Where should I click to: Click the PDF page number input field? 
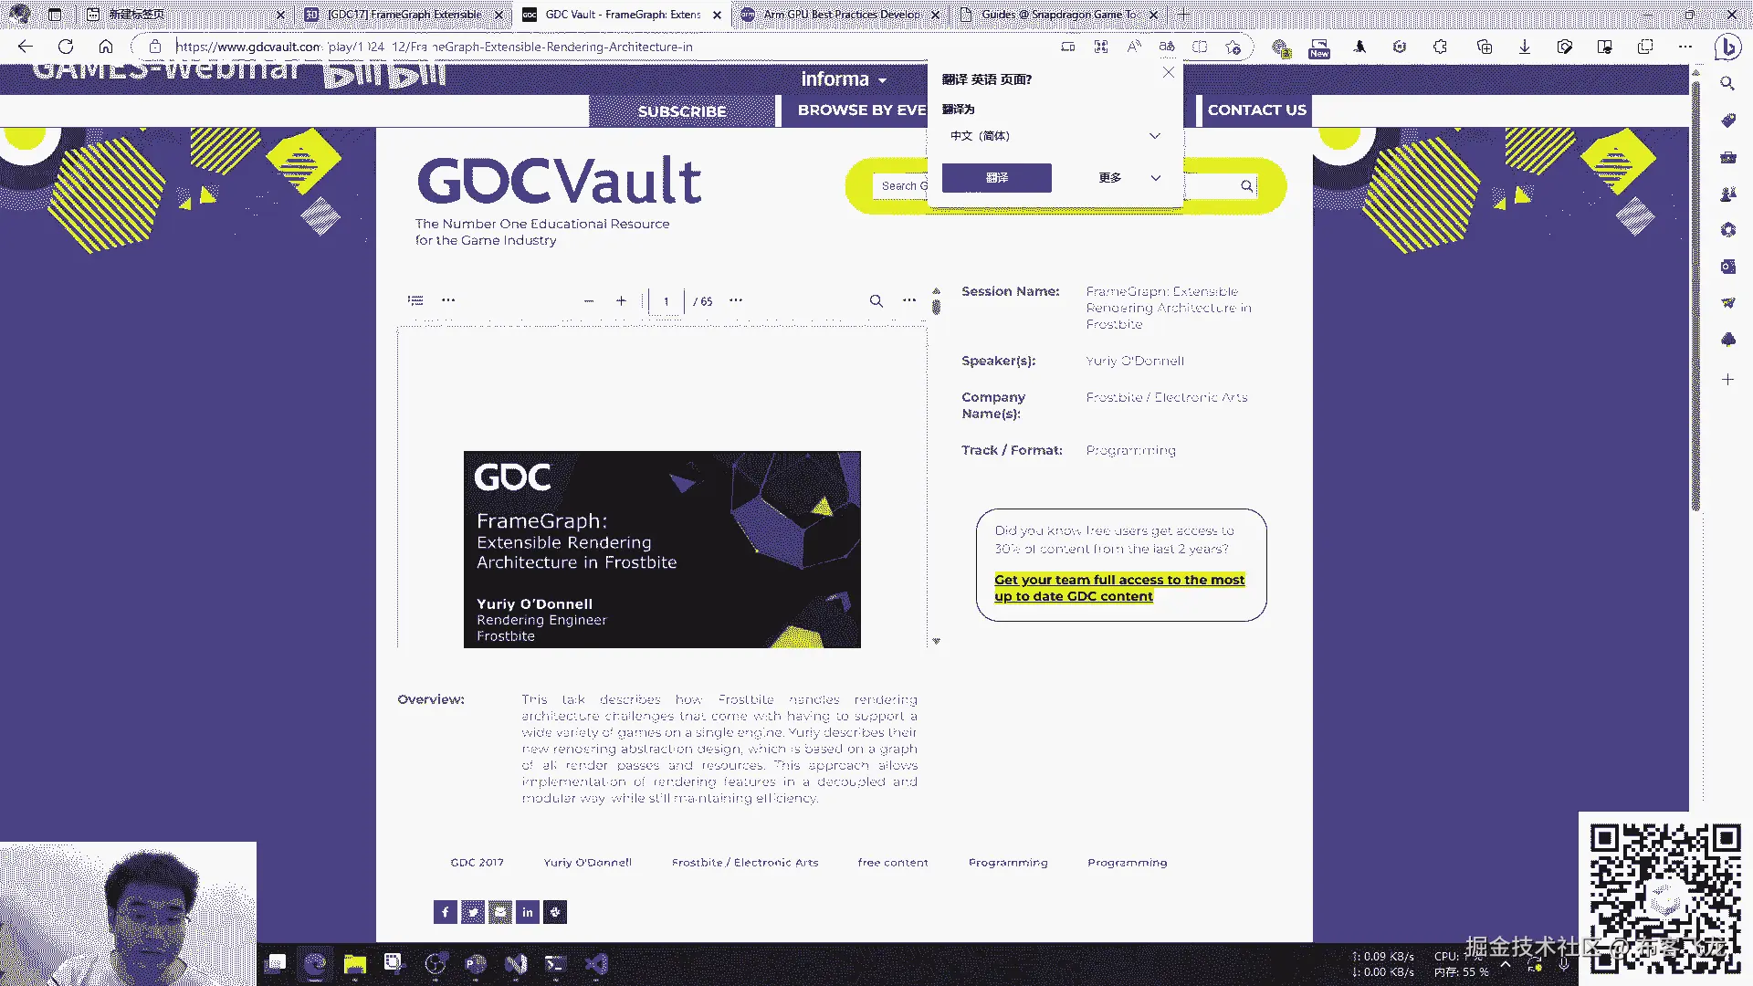point(666,301)
